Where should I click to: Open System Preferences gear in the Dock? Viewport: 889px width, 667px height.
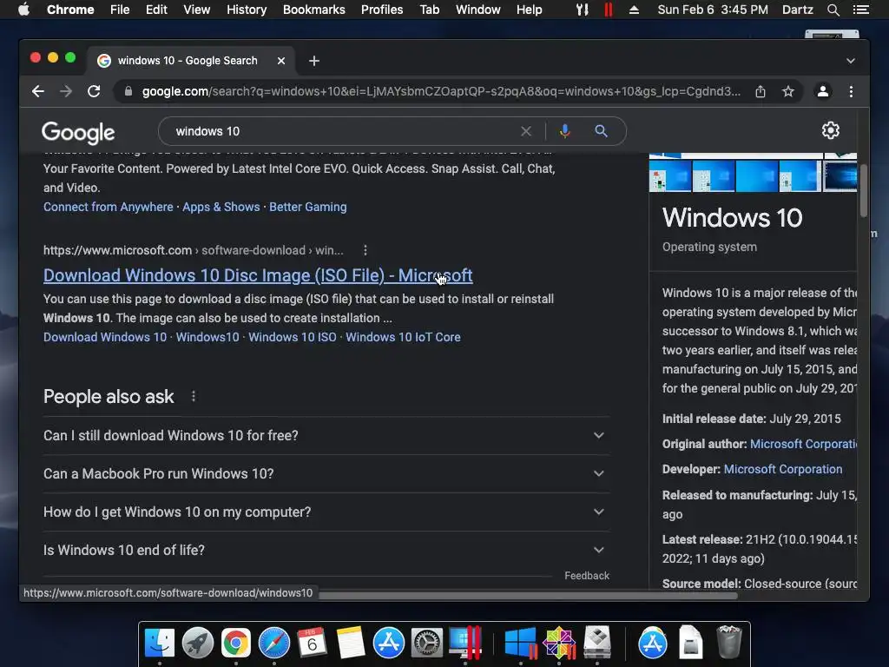[x=426, y=643]
